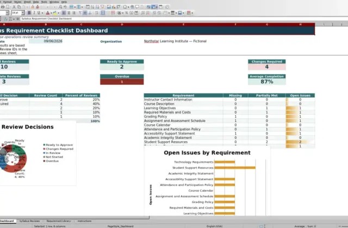This screenshot has height=228, width=348.
Task: Click the Clear Direct Formatting icon
Action: pyautogui.click(x=38, y=7)
